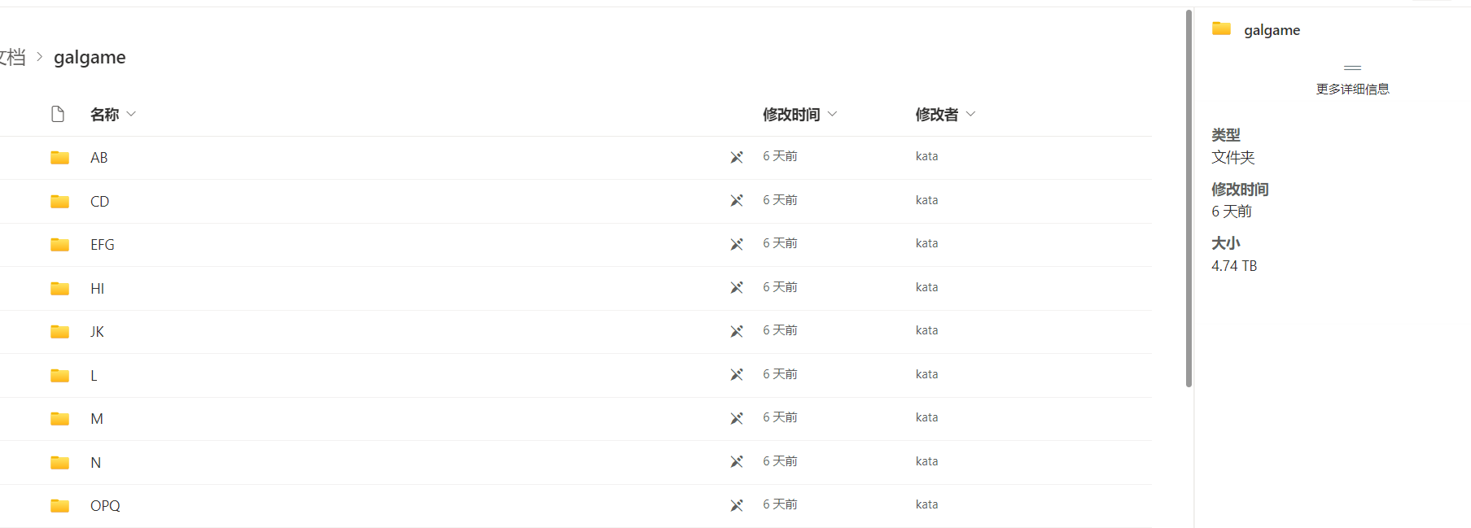Click the sharing icon on OPQ row
The image size is (1471, 528).
coord(737,505)
